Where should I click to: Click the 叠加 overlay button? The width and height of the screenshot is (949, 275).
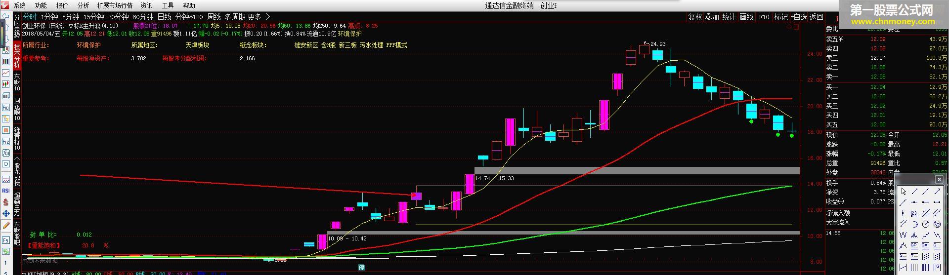click(x=712, y=17)
